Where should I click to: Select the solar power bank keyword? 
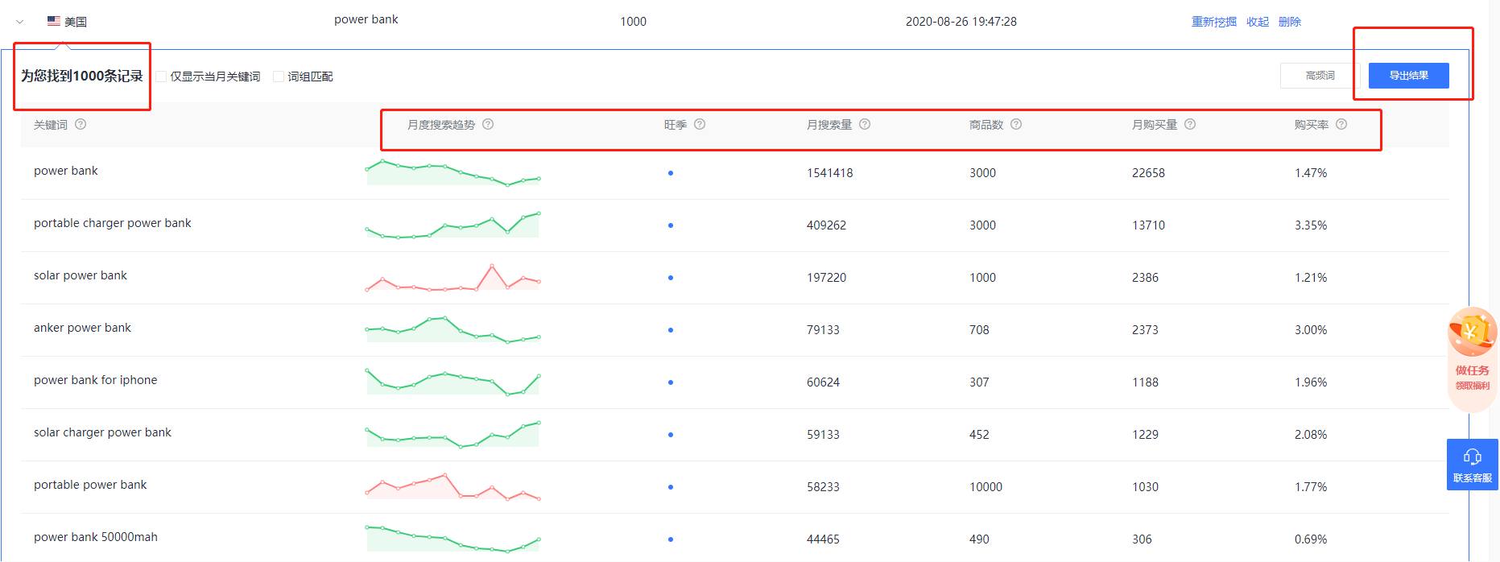click(x=81, y=275)
